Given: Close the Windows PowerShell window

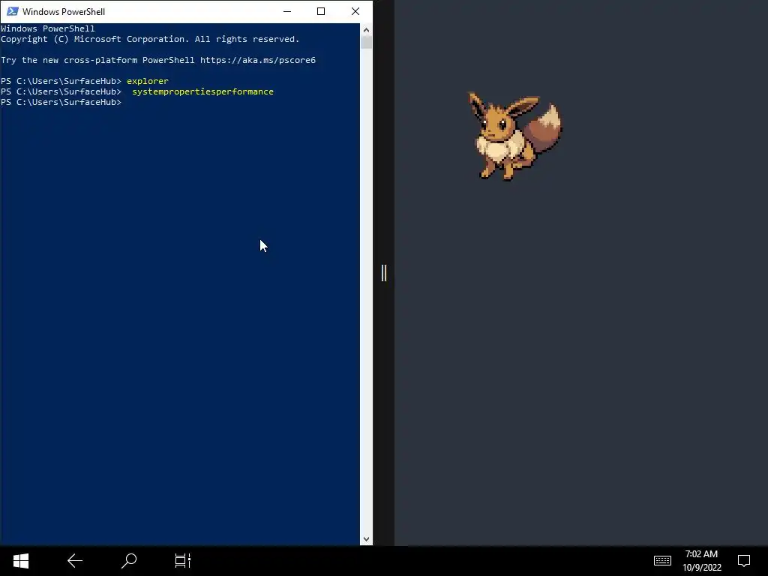Looking at the screenshot, I should (355, 11).
